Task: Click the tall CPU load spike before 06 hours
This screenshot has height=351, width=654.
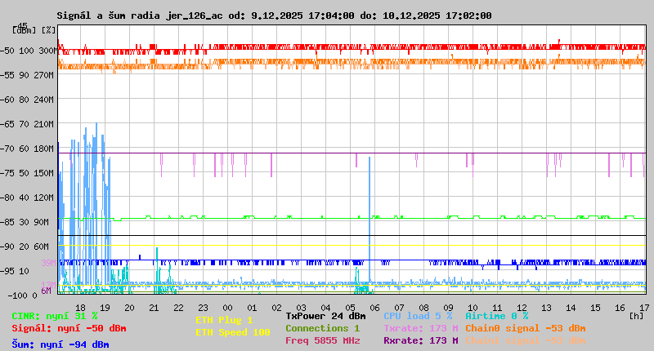Action: click(370, 220)
